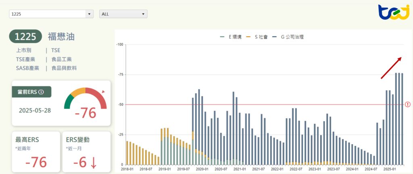Click the 福懋油 company name
The image size is (413, 174).
pyautogui.click(x=61, y=37)
